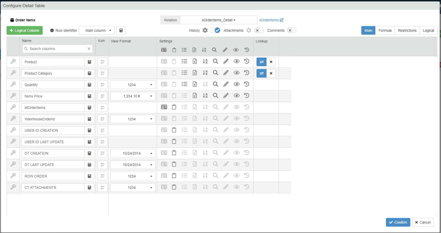Click the Excel export icon in Product row
This screenshot has height=233, width=441.
[x=195, y=61]
